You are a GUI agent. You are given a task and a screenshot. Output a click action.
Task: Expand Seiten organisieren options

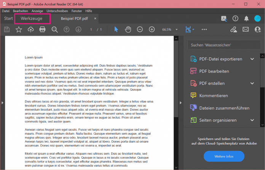(252, 120)
